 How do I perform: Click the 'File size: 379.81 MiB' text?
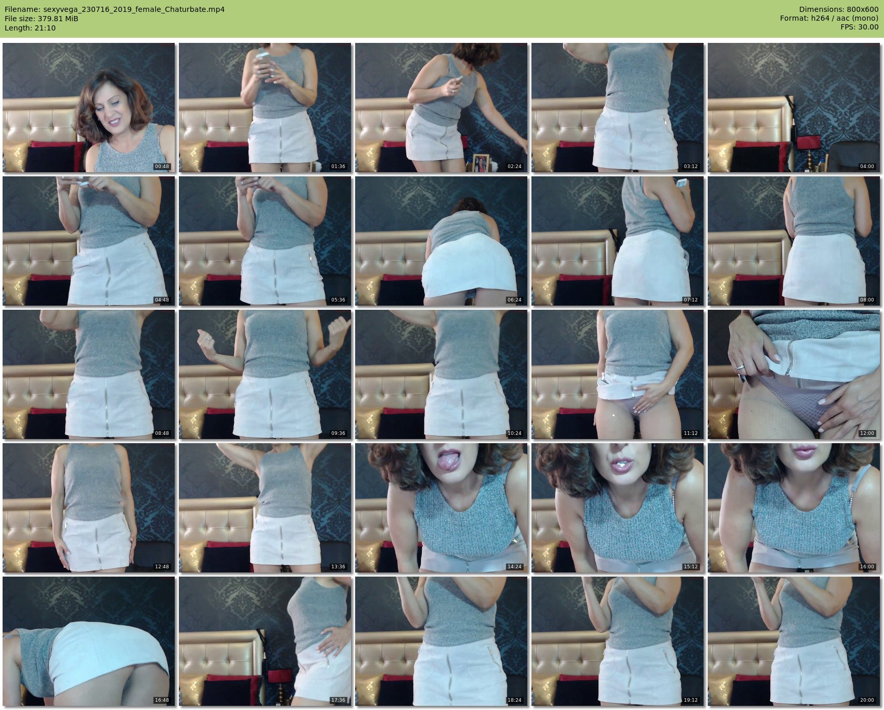tap(41, 19)
